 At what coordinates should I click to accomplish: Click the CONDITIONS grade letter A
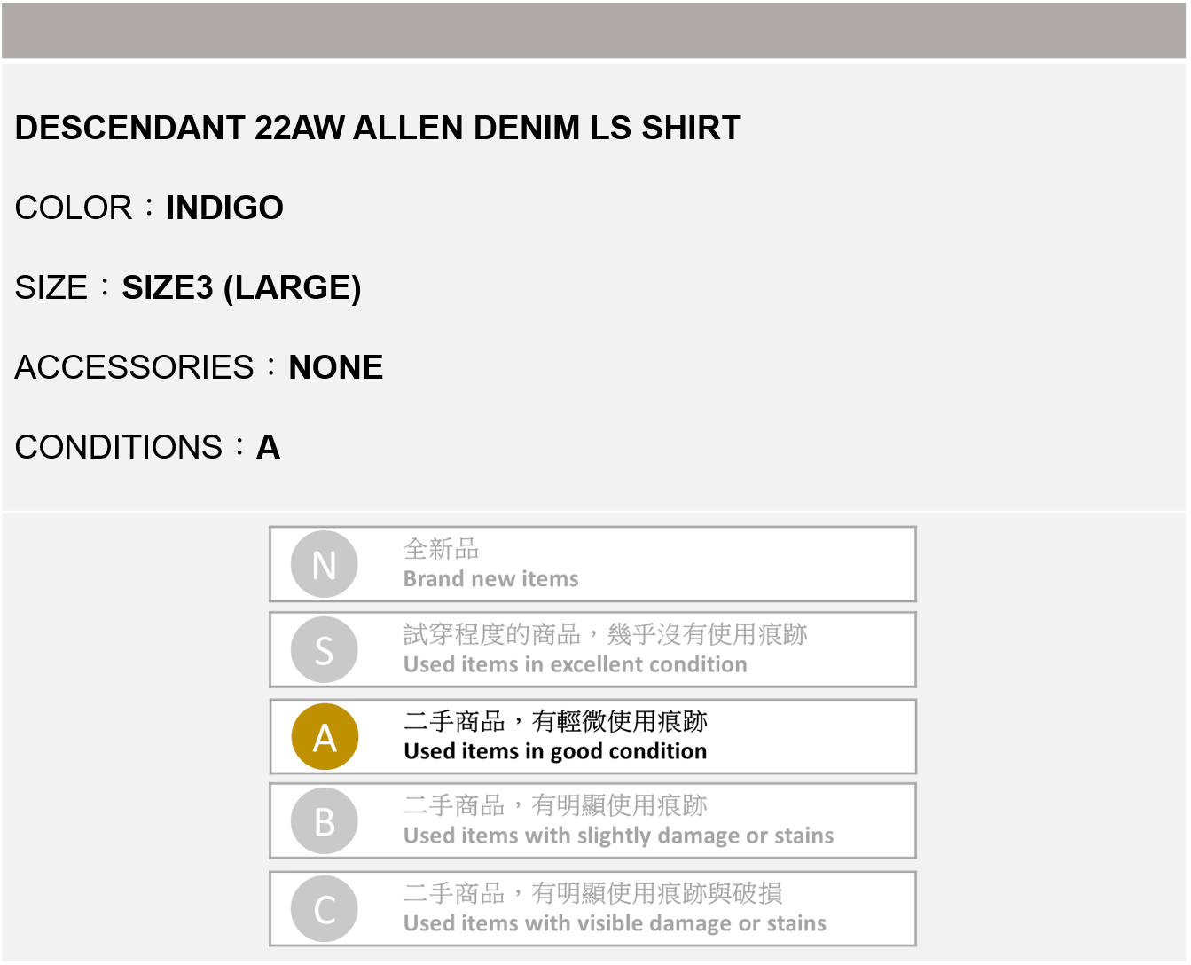[x=268, y=447]
